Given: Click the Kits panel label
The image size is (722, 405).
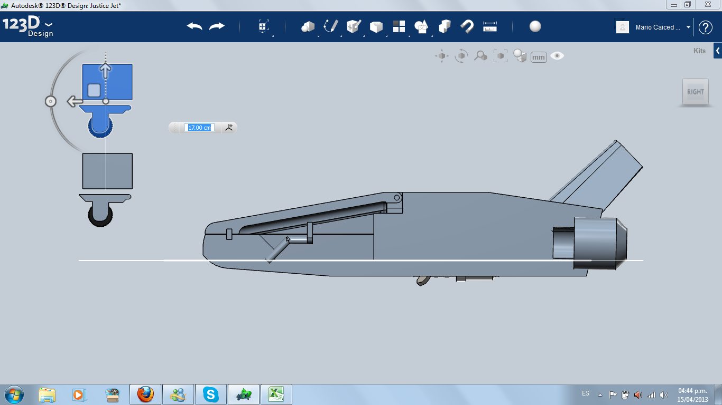Looking at the screenshot, I should point(699,51).
